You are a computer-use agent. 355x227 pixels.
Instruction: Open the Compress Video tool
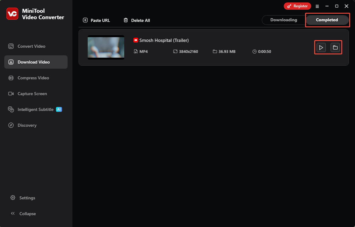coord(33,78)
